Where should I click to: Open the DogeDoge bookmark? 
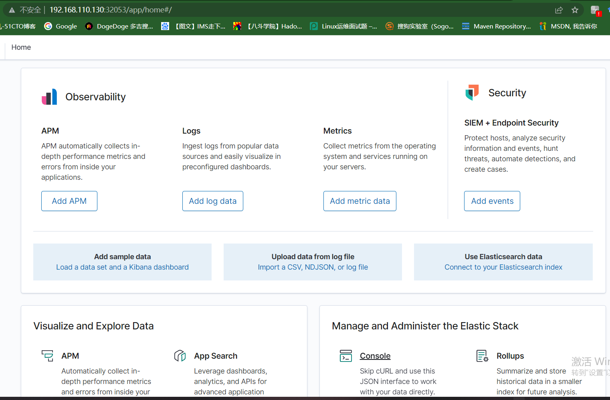119,26
